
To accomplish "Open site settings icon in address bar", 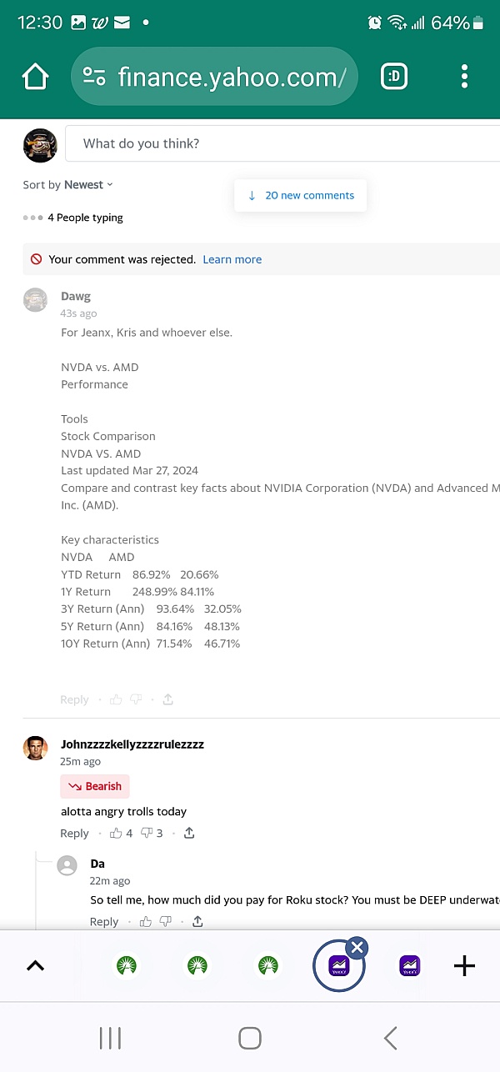I will [x=94, y=77].
